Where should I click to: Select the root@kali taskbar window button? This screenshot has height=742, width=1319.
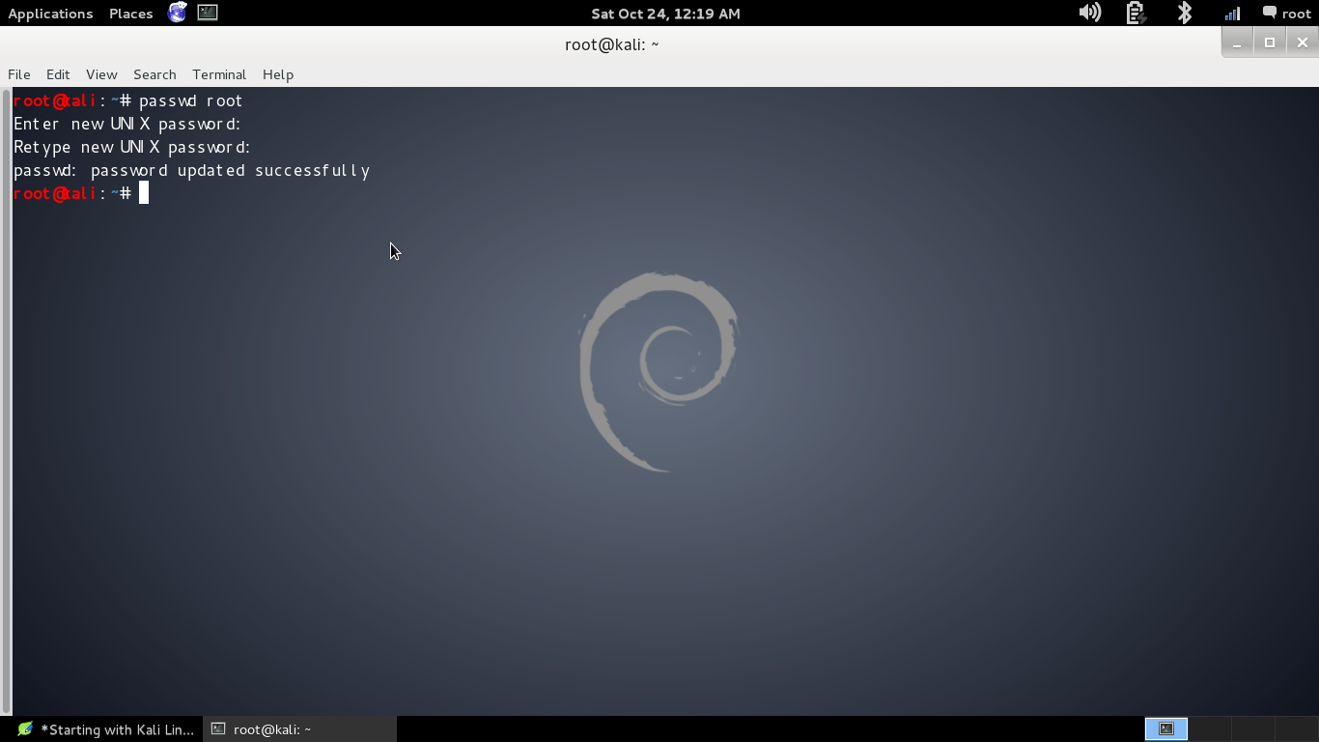300,729
